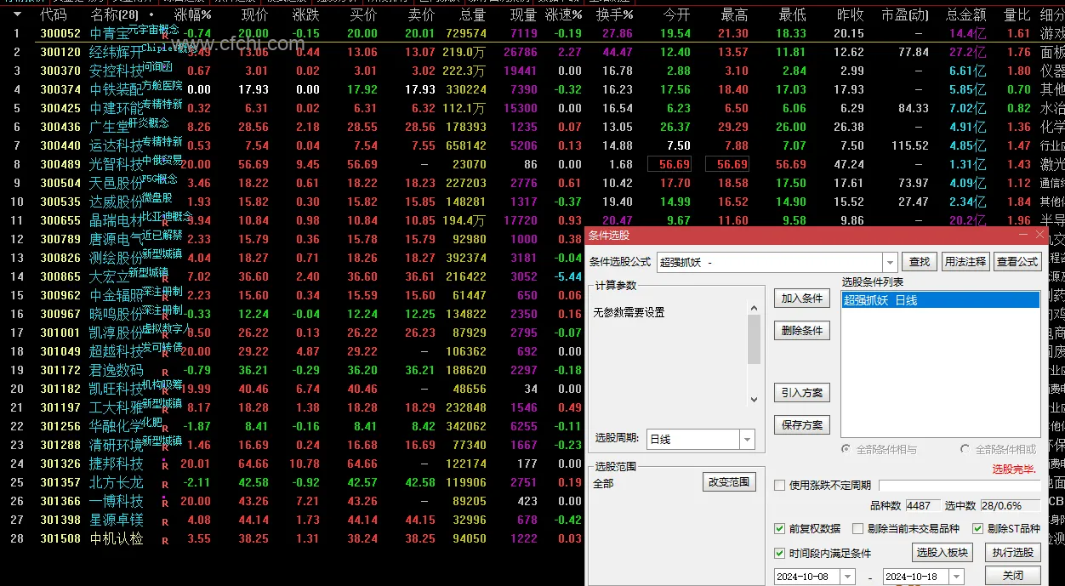Toggle the 时间段内满足条件 checkbox
Screen dimensions: 1065x586
780,553
